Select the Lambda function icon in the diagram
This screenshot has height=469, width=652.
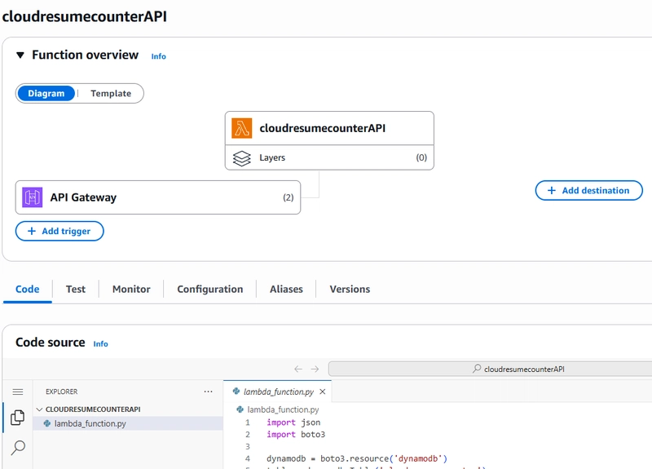[241, 128]
